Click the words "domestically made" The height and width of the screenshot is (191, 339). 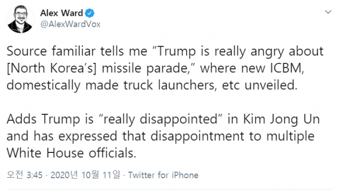tap(63, 86)
